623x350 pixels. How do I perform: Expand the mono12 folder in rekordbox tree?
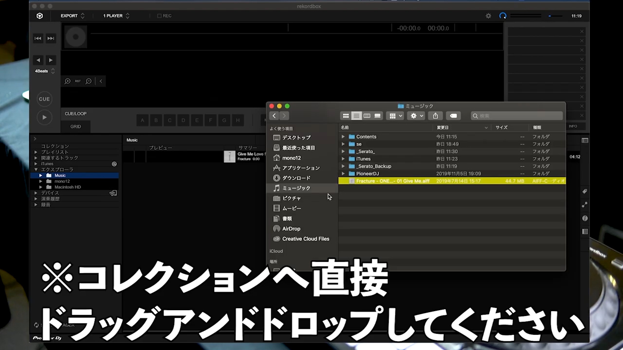[41, 181]
